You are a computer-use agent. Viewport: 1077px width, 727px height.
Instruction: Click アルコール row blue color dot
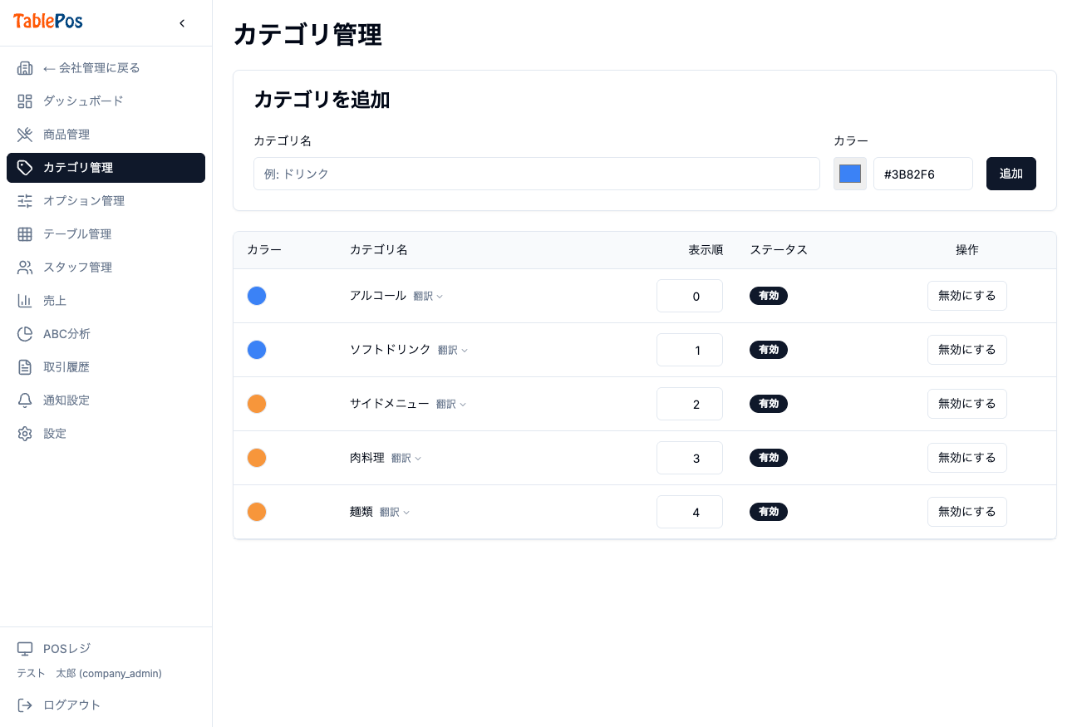[x=257, y=296]
